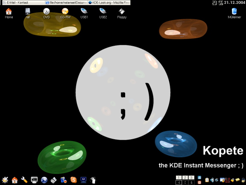This screenshot has height=185, width=246.
Task: Click the blue gear tray icon
Action: tap(217, 180)
